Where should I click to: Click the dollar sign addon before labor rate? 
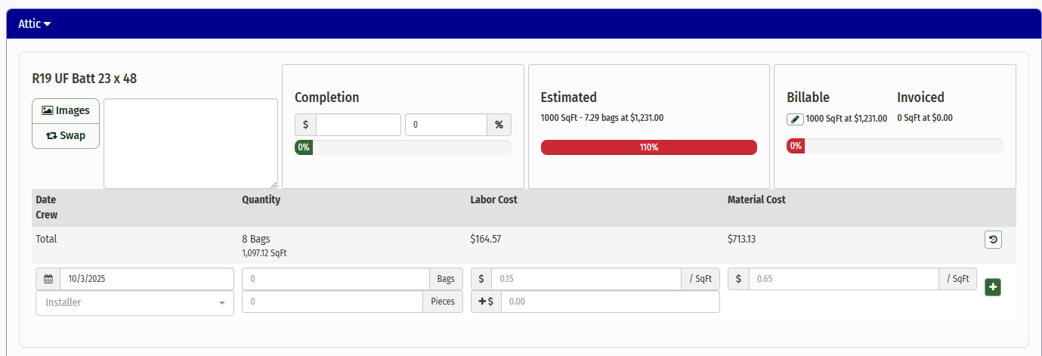tap(481, 279)
